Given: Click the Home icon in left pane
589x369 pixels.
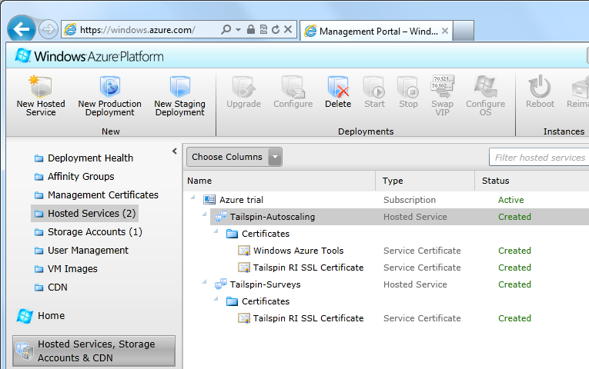Looking at the screenshot, I should 25,316.
